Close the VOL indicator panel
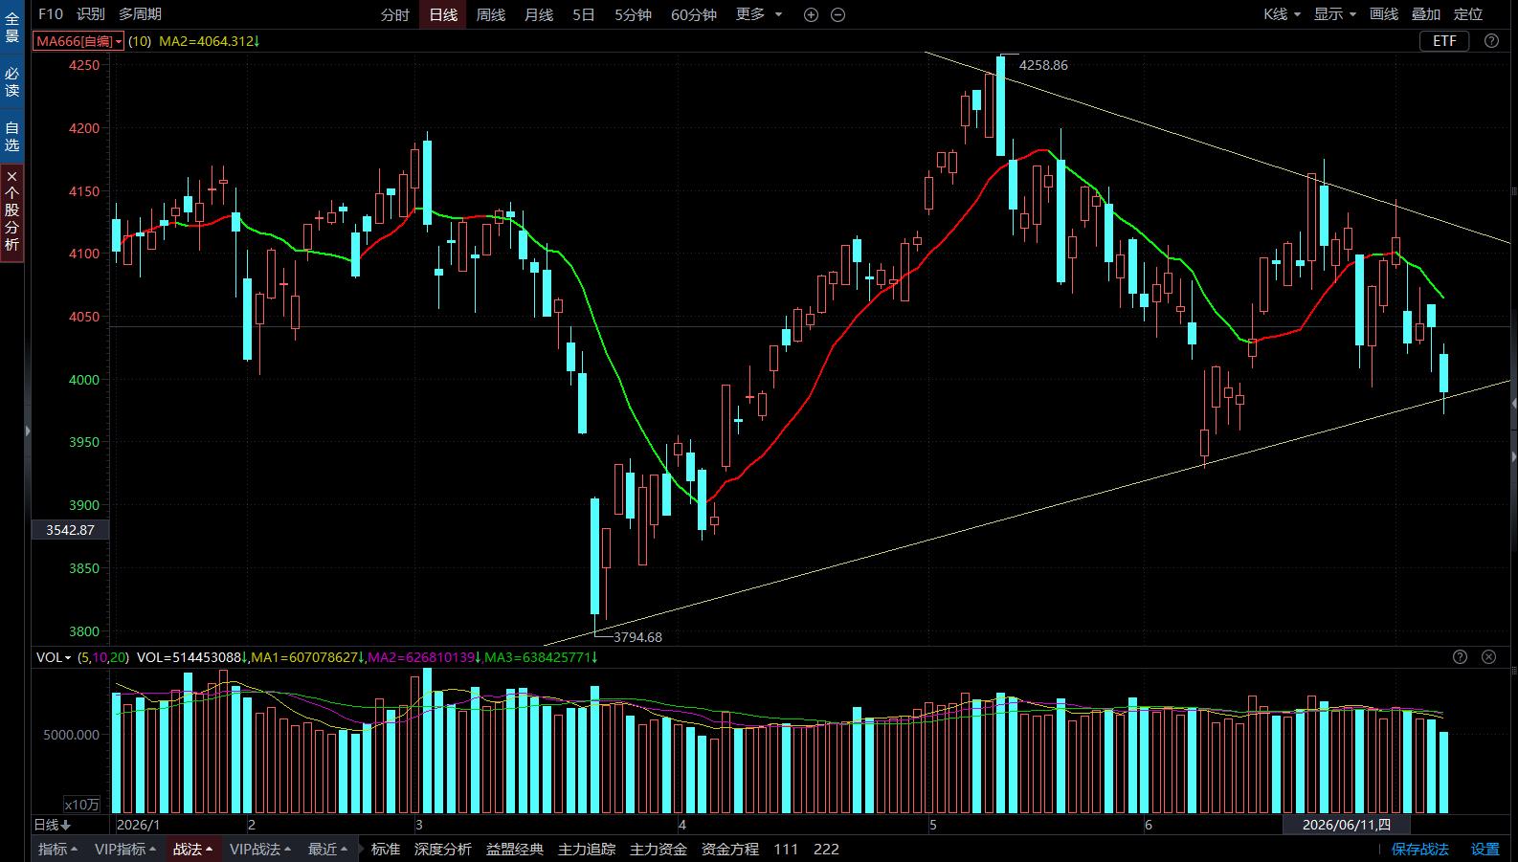The width and height of the screenshot is (1518, 862). [1488, 656]
